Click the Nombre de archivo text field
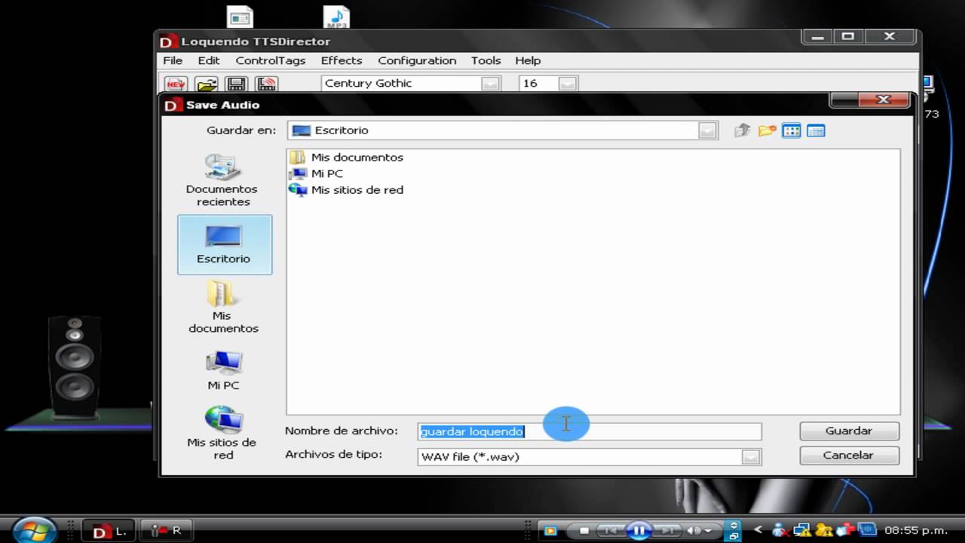Image resolution: width=965 pixels, height=543 pixels. coord(590,431)
